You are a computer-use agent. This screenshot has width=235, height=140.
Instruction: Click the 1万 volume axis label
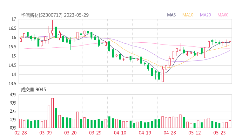[x=13, y=120]
